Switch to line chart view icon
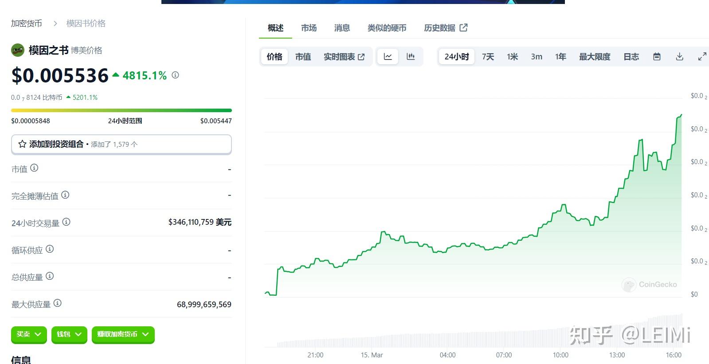The height and width of the screenshot is (364, 709). (x=388, y=57)
